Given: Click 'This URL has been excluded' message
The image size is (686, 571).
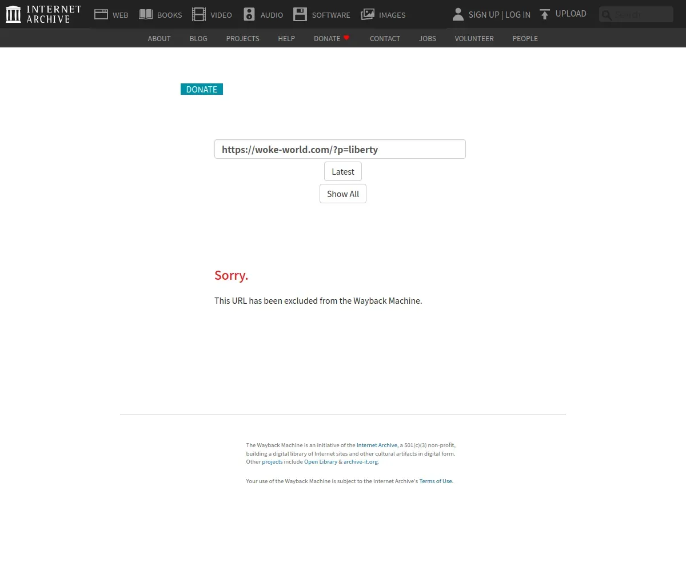Looking at the screenshot, I should (x=318, y=300).
